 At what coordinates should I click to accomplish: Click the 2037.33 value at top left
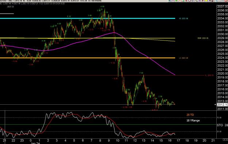[11, 7]
